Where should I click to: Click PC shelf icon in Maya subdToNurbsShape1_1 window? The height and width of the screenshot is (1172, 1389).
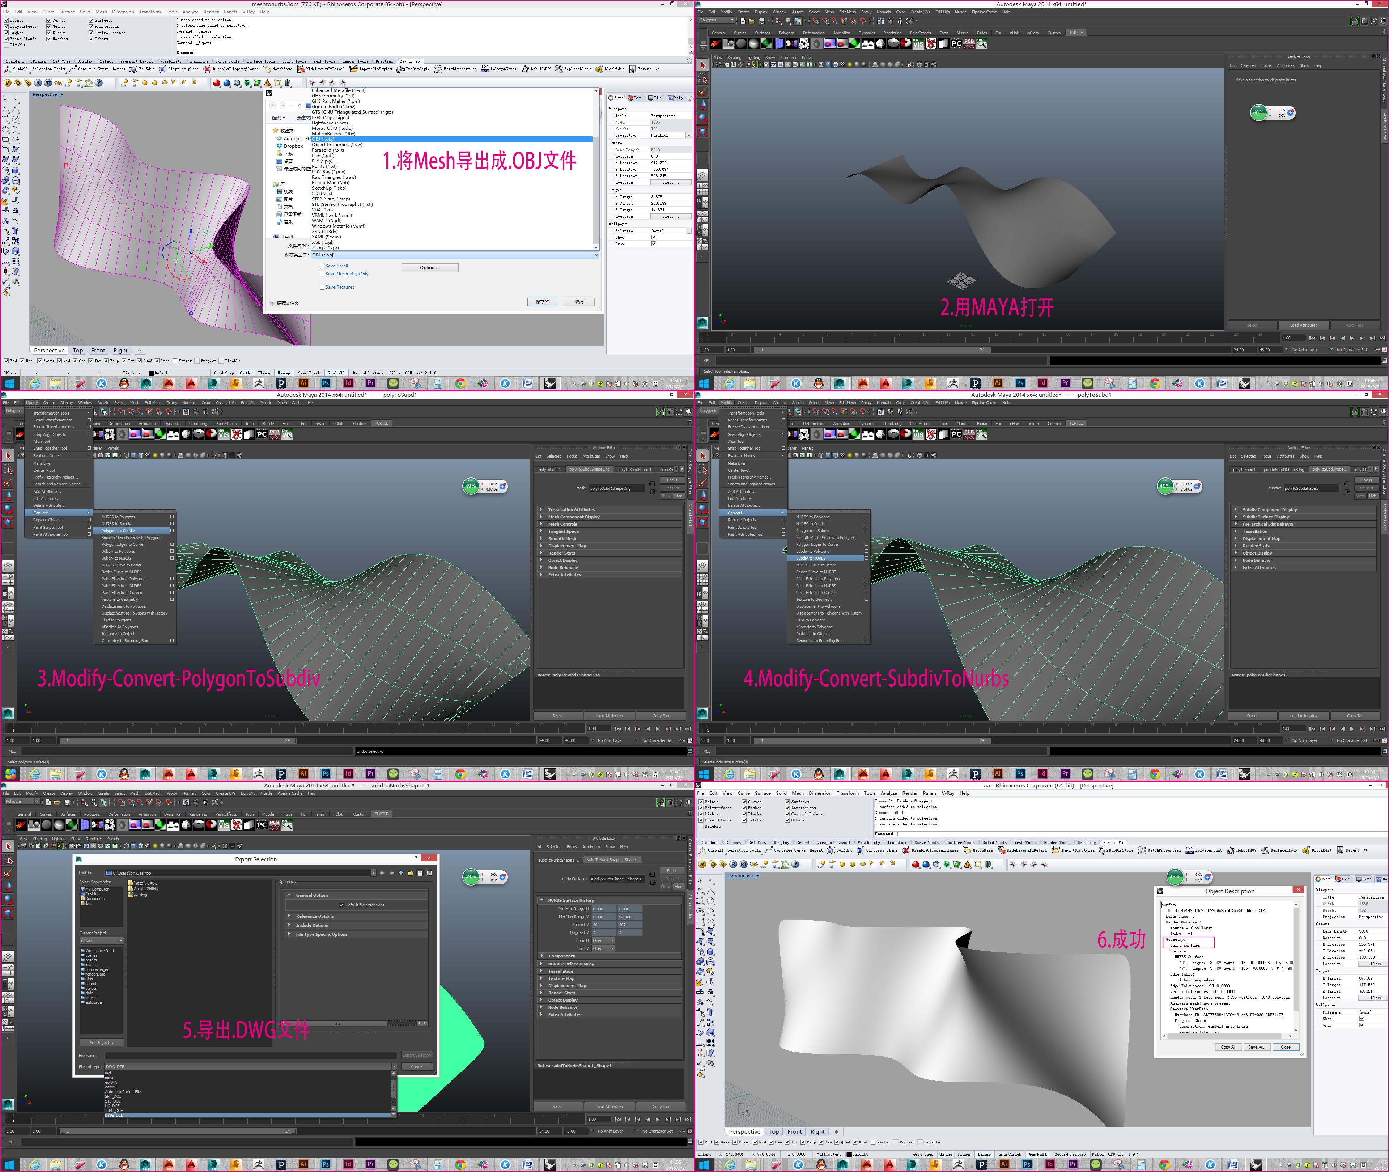[262, 824]
